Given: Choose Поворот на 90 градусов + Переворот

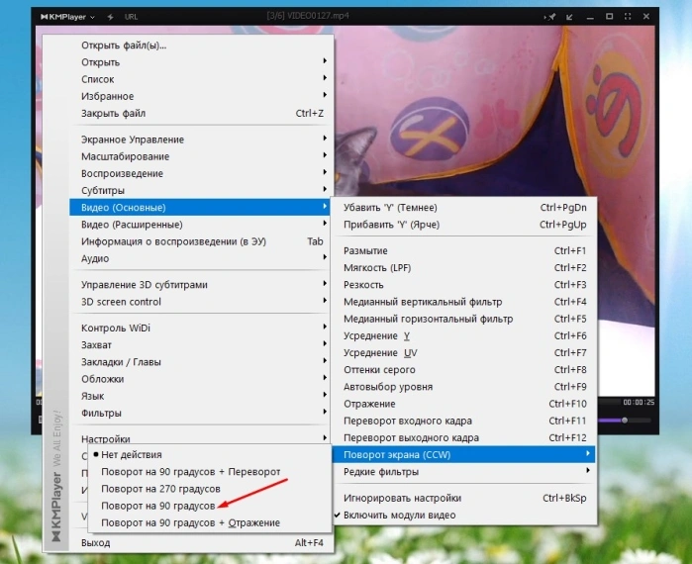Looking at the screenshot, I should (x=209, y=472).
